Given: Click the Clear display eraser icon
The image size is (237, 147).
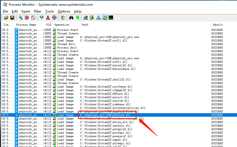Looking at the screenshot, I should (x=34, y=18).
